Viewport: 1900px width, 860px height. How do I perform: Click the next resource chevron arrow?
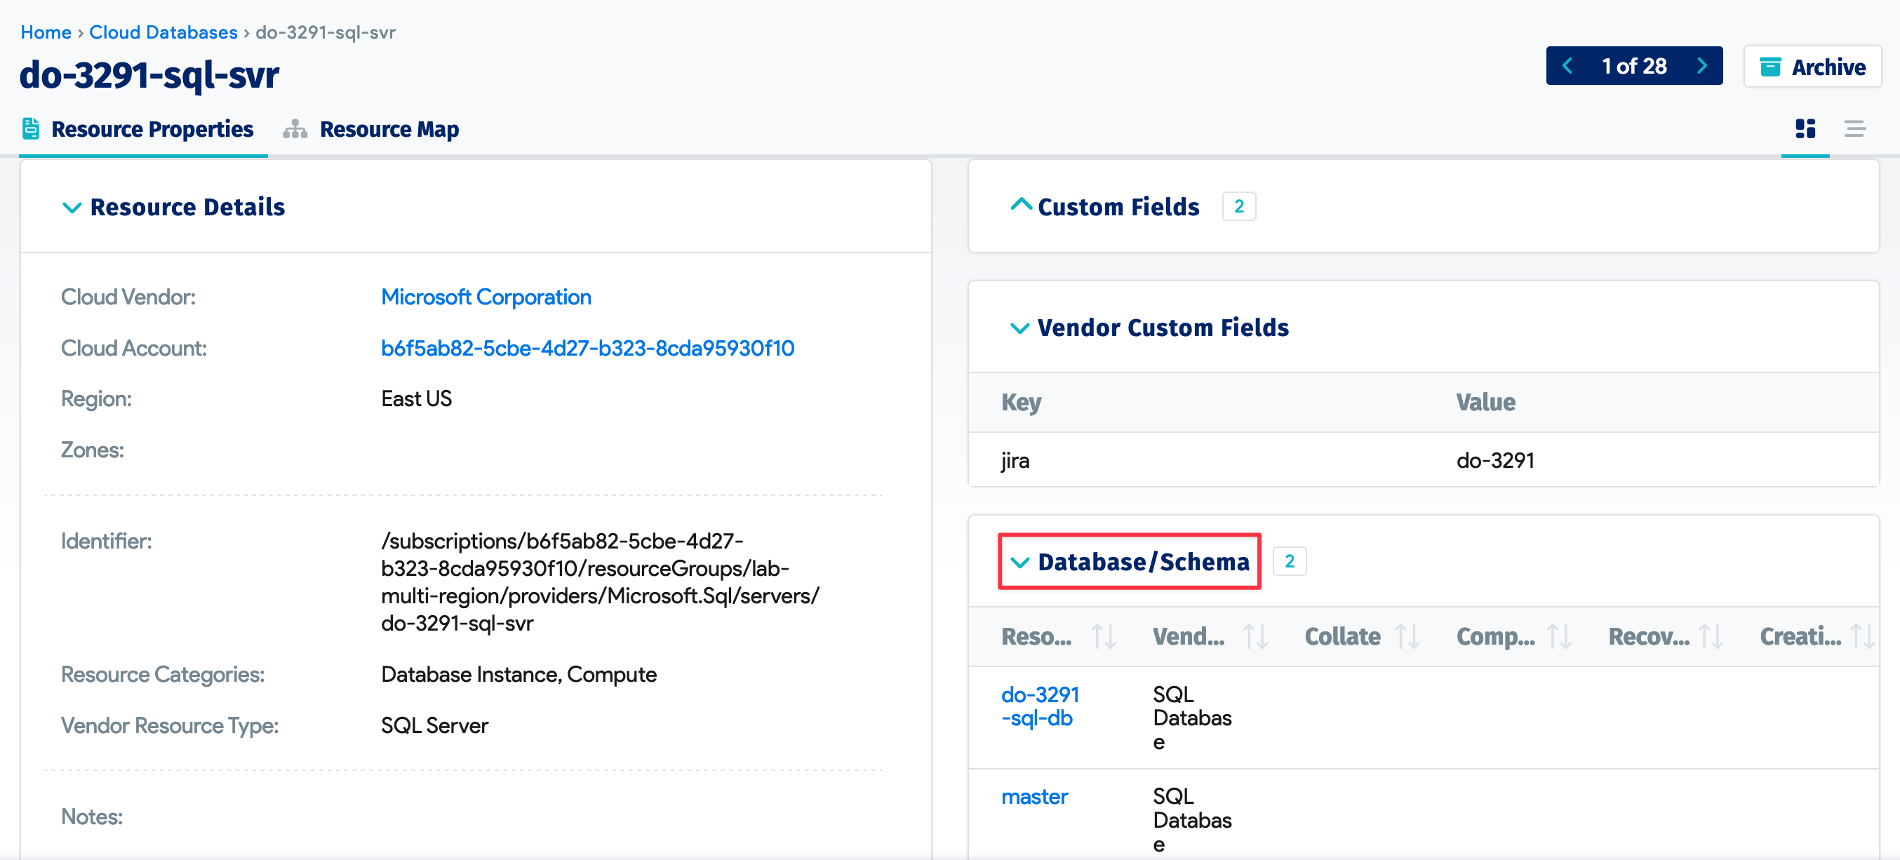coord(1701,66)
